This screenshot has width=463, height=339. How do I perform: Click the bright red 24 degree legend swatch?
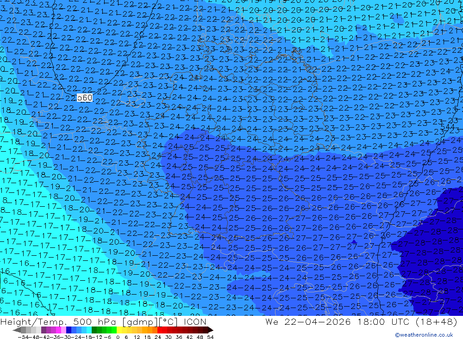(160, 330)
